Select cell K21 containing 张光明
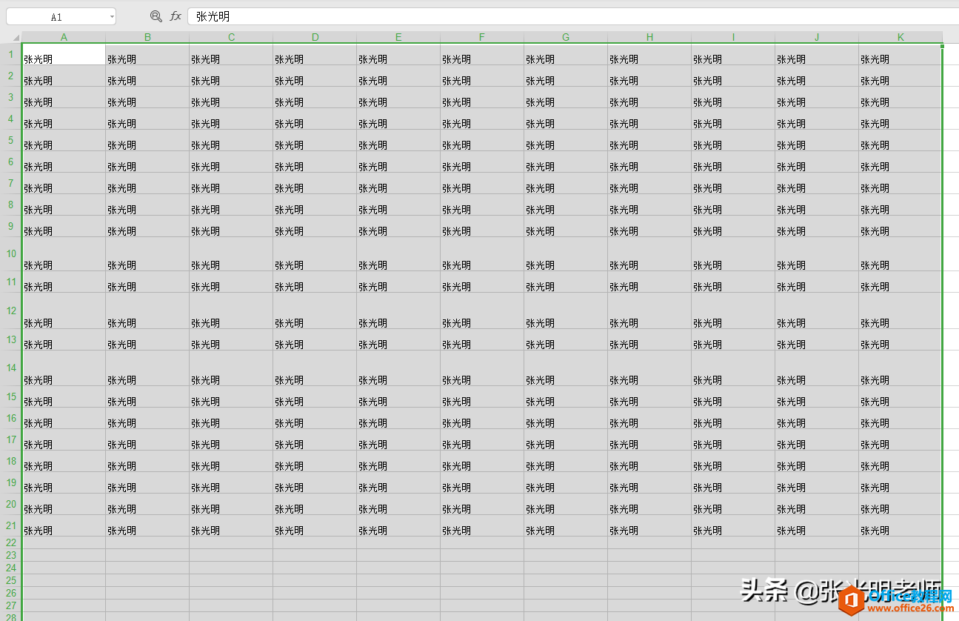The width and height of the screenshot is (959, 621). pyautogui.click(x=900, y=525)
